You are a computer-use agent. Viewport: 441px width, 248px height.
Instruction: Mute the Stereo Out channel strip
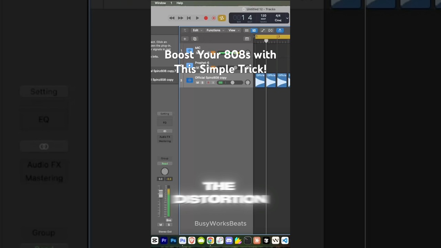click(161, 225)
